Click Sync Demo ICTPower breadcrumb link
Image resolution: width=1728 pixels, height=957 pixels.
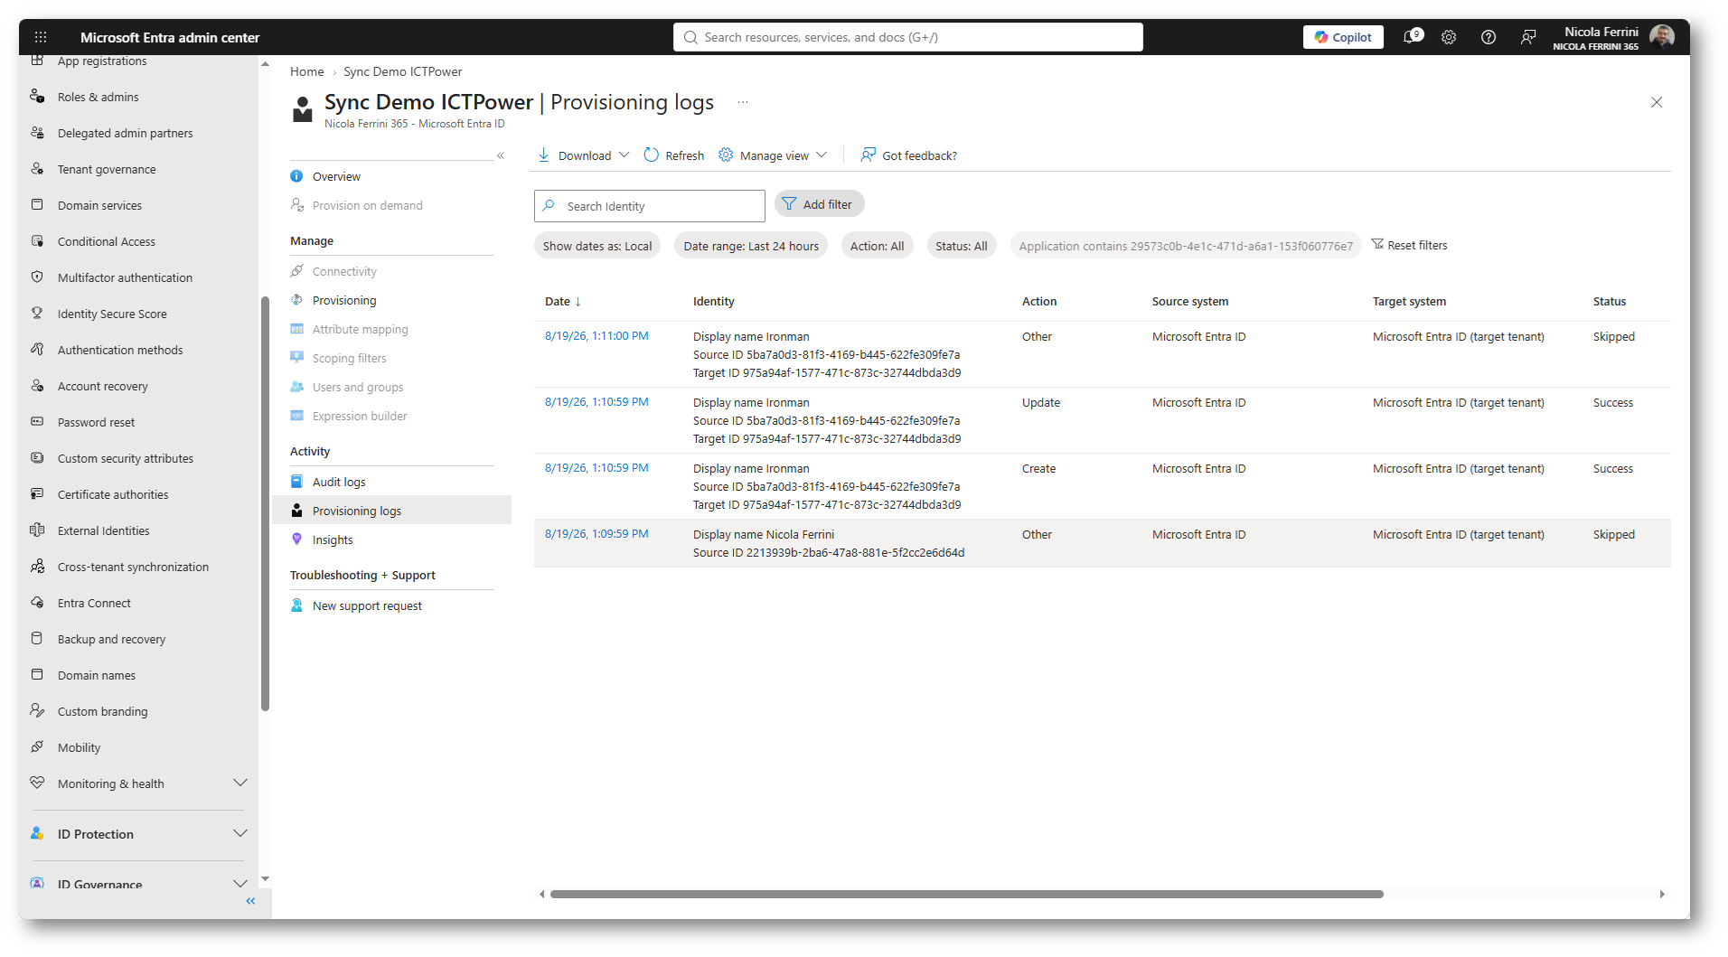pyautogui.click(x=403, y=71)
